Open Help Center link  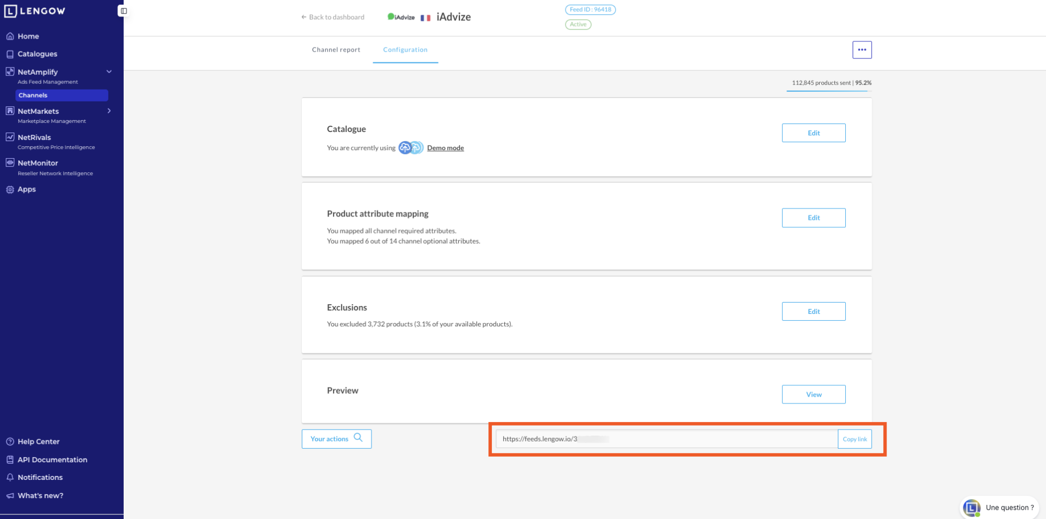point(39,441)
